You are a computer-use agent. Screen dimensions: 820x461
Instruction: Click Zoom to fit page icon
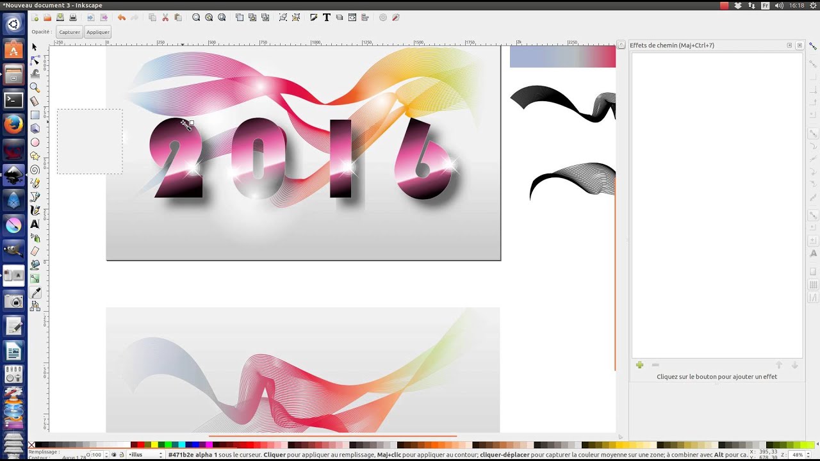222,17
